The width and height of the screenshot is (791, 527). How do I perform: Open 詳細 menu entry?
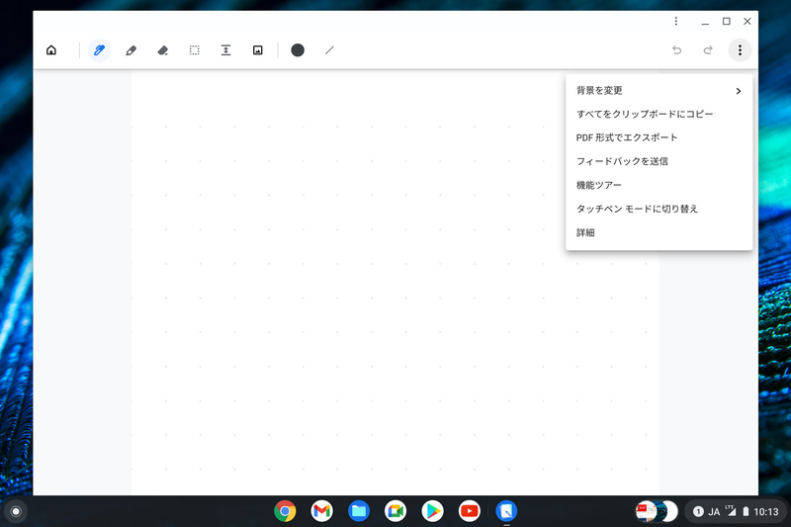[x=659, y=232]
